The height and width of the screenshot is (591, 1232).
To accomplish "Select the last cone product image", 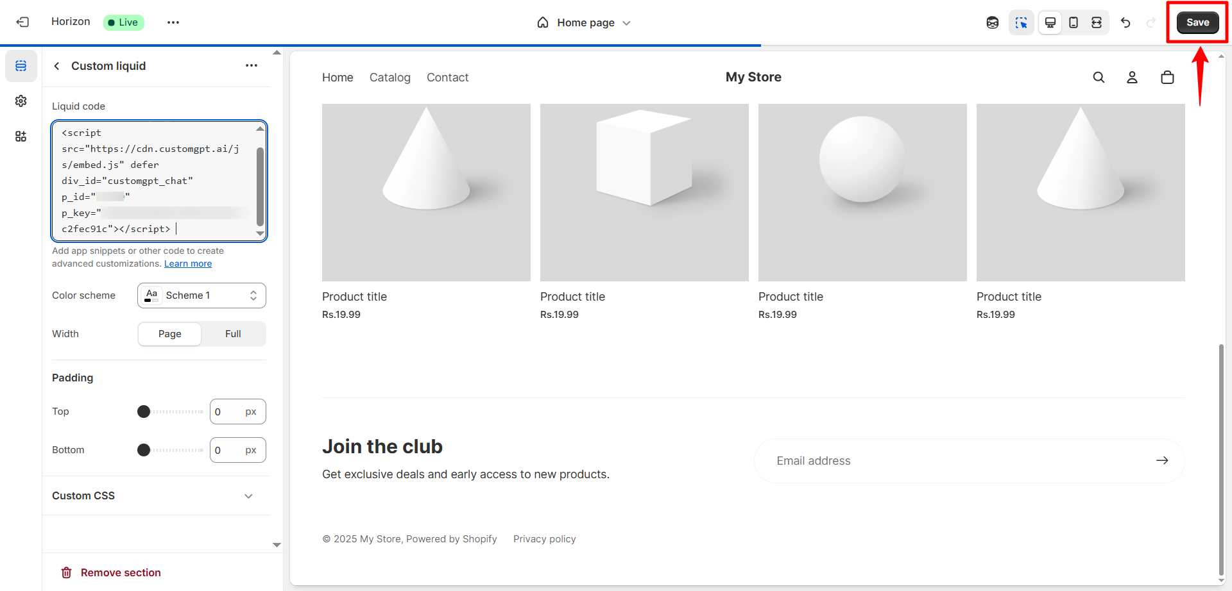I will pyautogui.click(x=1081, y=192).
